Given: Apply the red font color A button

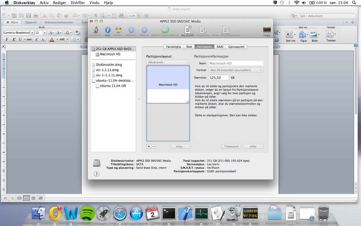Looking at the screenshot, I should pyautogui.click(x=52, y=39).
